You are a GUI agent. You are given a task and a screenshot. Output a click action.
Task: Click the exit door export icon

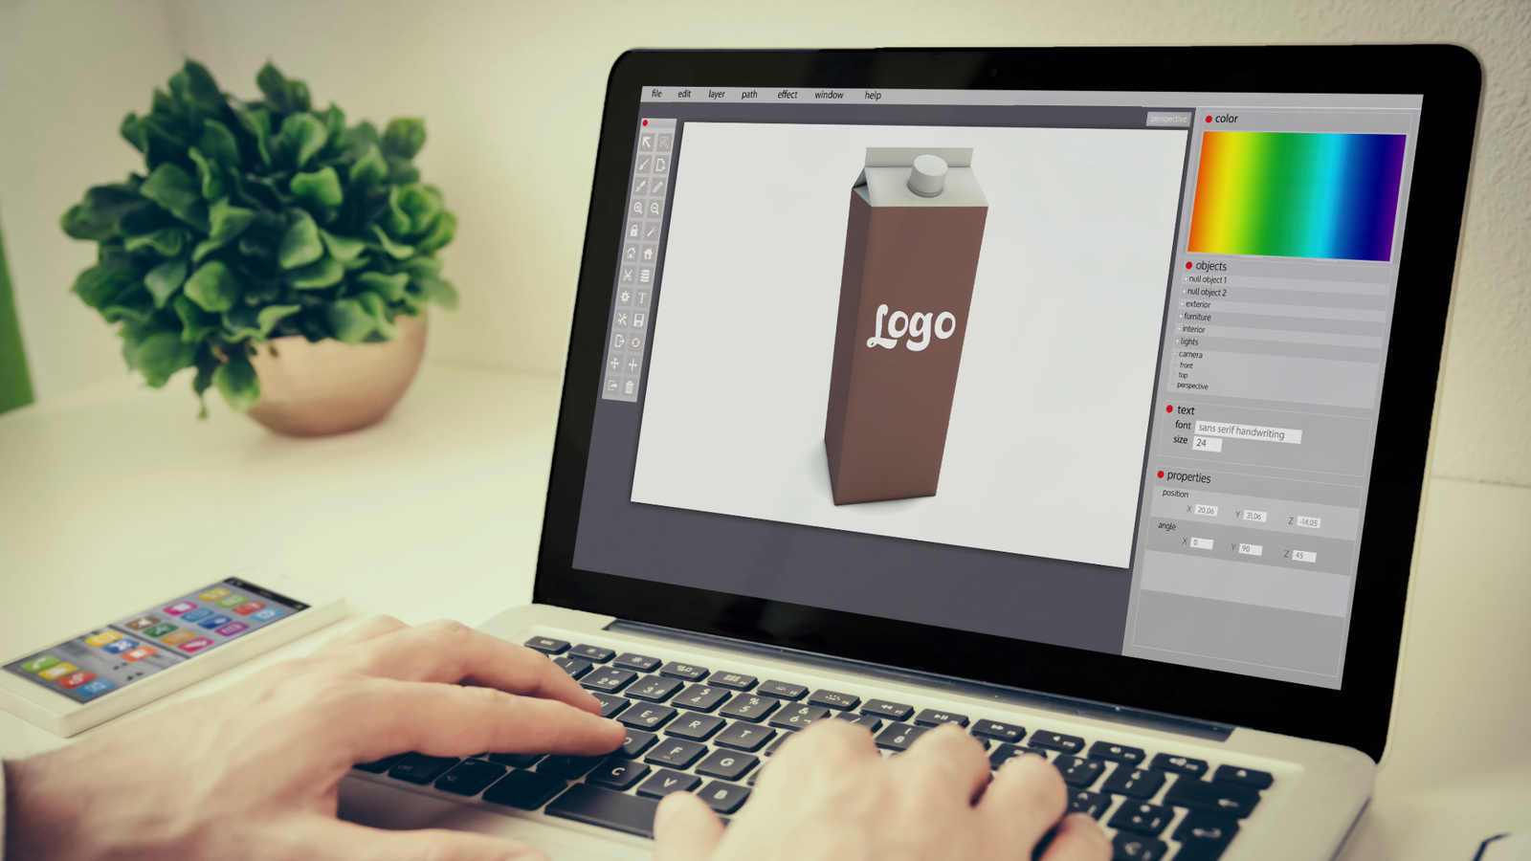[x=619, y=341]
